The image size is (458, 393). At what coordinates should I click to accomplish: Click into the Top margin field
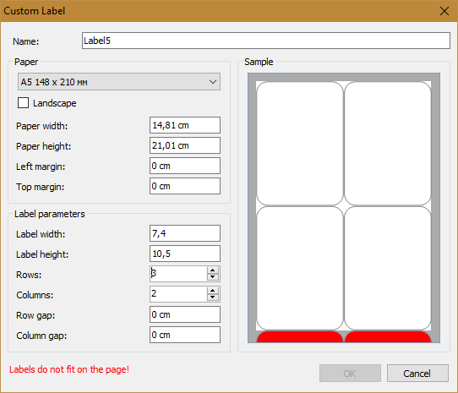(x=185, y=186)
